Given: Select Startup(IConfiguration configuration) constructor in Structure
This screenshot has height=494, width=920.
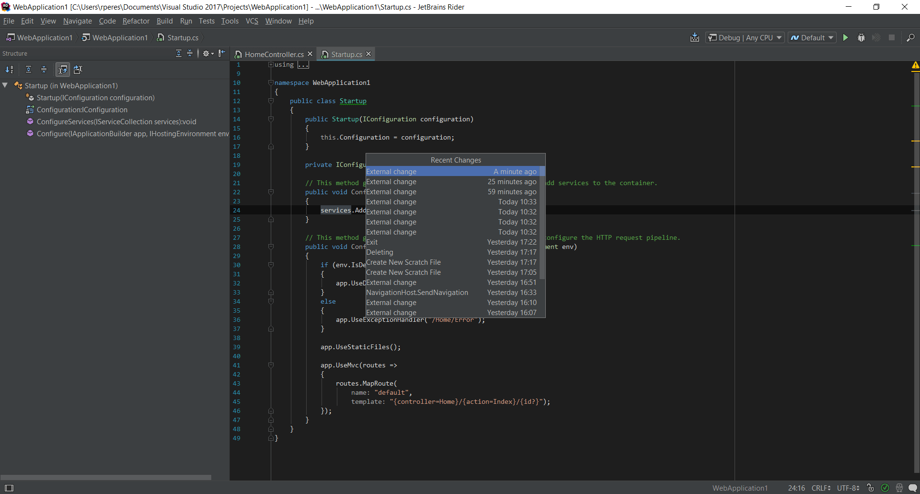Looking at the screenshot, I should tap(91, 98).
